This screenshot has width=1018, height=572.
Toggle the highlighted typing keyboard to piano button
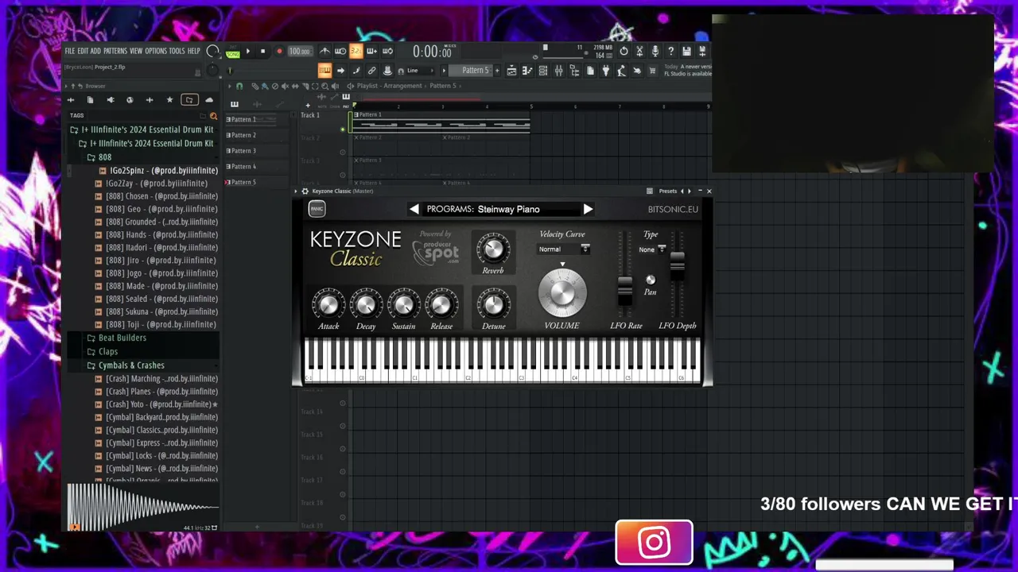[x=324, y=70]
